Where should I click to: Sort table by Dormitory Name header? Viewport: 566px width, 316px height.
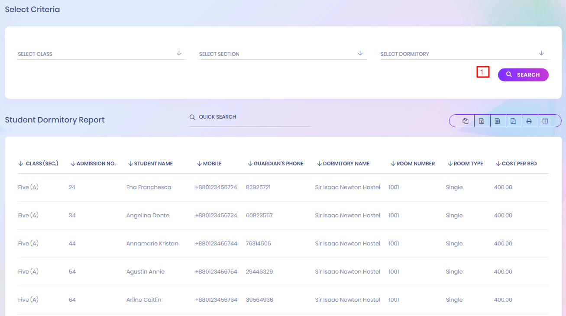(x=346, y=164)
